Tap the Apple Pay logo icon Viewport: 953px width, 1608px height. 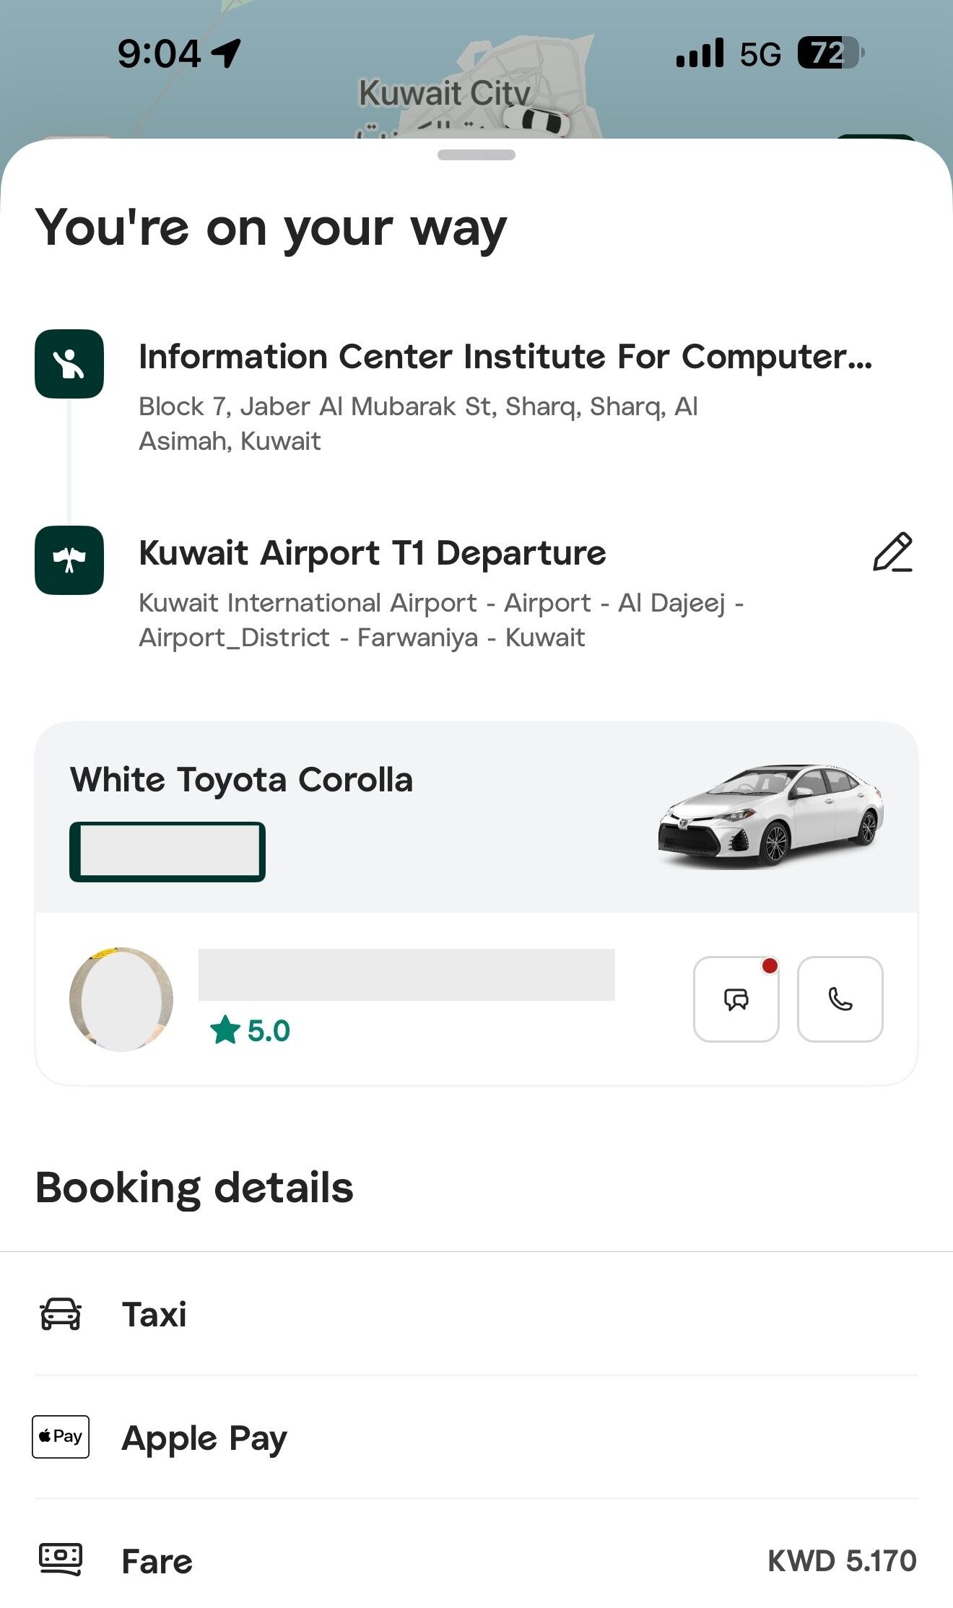[61, 1437]
